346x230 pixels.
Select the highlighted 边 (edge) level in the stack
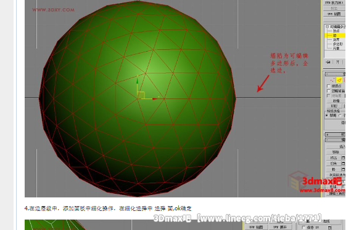[335, 36]
